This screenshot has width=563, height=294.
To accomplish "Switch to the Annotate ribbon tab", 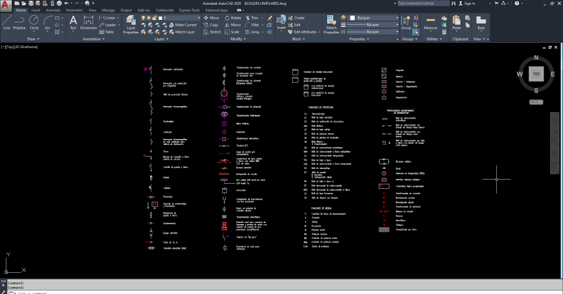I will pos(53,10).
